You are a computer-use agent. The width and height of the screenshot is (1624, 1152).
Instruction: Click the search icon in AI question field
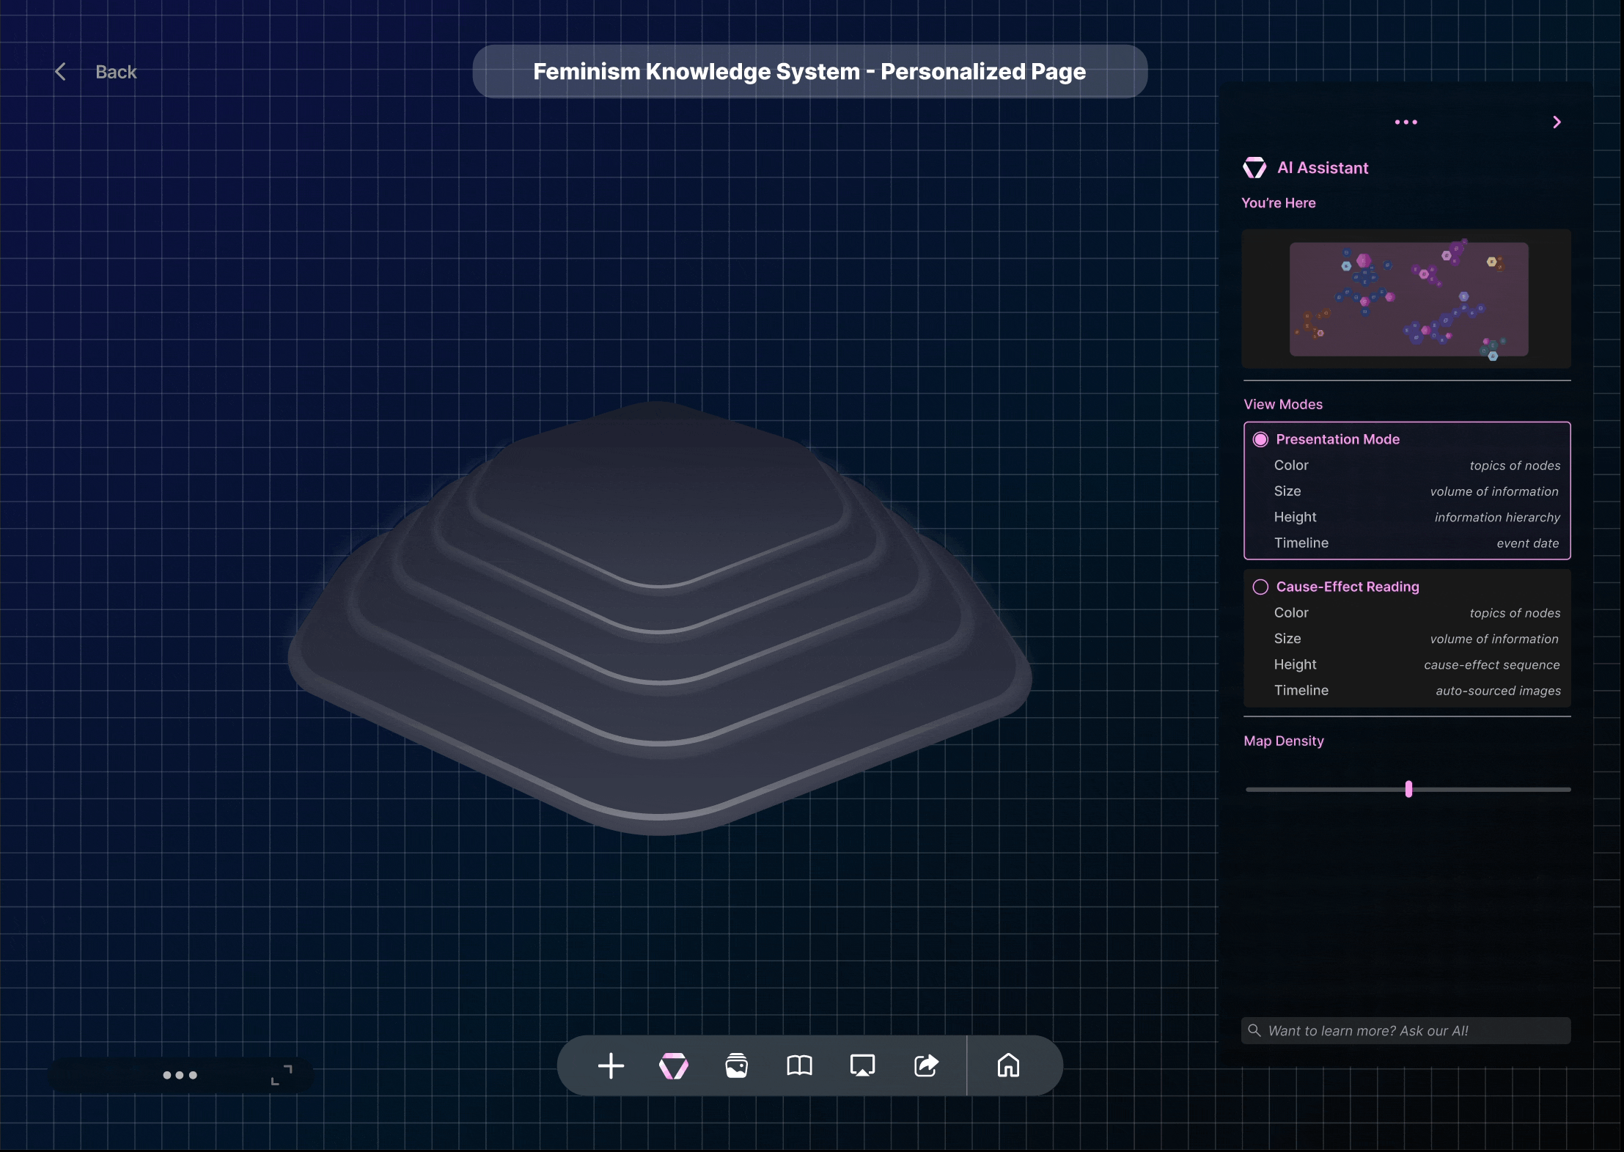[1255, 1030]
